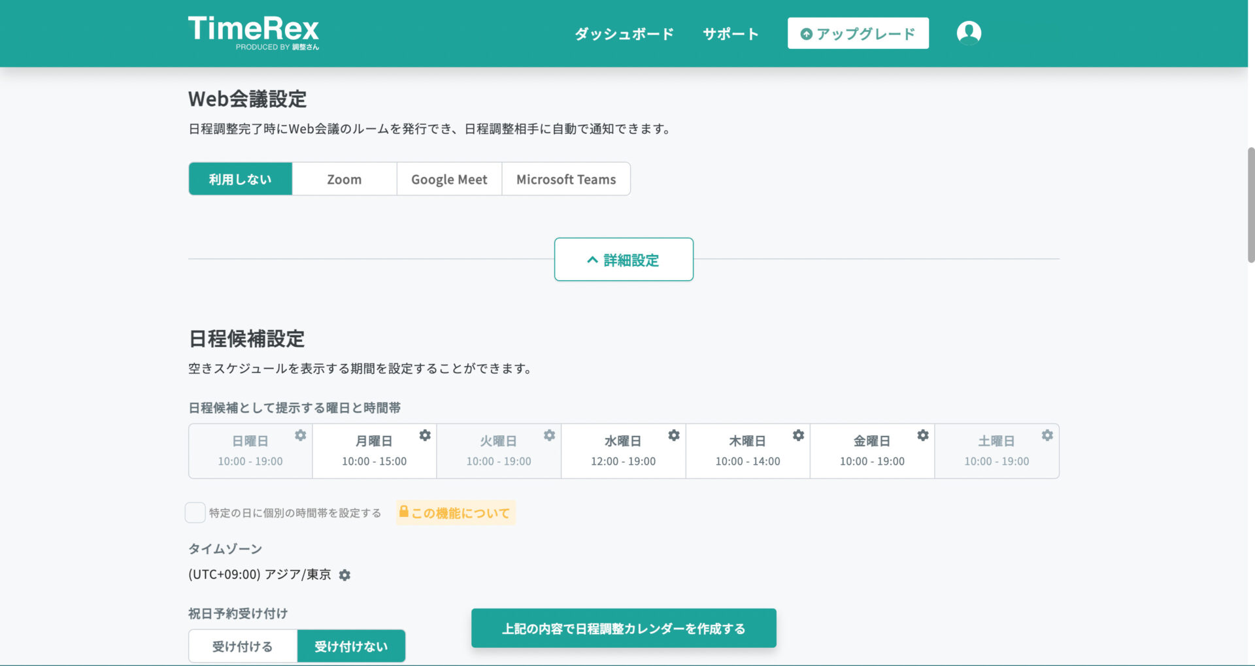Select Google Meet as web conference tool
Viewport: 1255px width, 666px height.
point(448,178)
